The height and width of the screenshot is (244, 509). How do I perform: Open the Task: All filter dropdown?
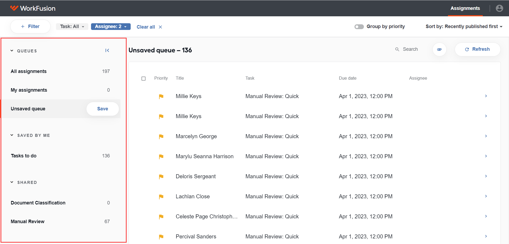click(x=72, y=26)
